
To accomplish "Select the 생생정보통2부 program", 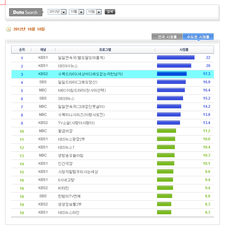I will 70,204.
